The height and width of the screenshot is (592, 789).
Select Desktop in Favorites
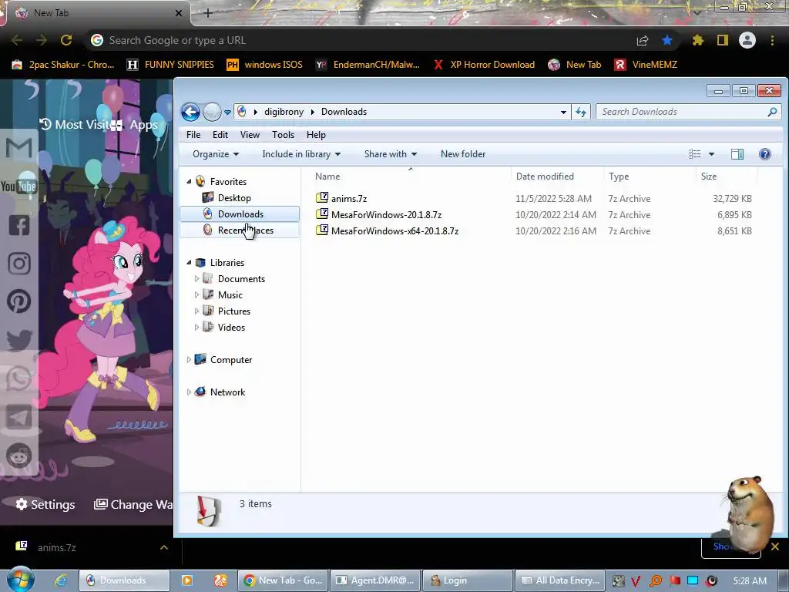(x=234, y=198)
